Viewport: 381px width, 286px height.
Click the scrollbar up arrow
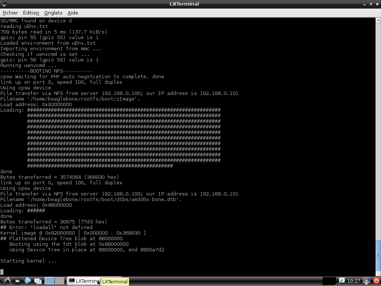pos(378,20)
